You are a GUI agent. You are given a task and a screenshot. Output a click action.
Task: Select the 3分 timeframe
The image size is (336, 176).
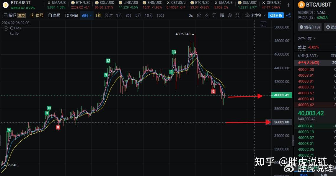point(128,15)
